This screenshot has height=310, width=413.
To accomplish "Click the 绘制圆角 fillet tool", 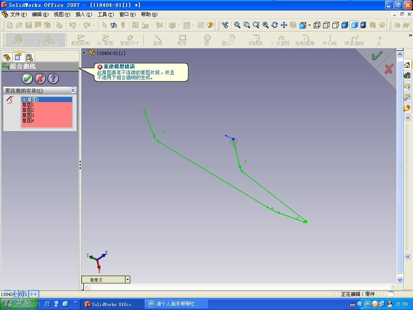I will click(x=305, y=40).
